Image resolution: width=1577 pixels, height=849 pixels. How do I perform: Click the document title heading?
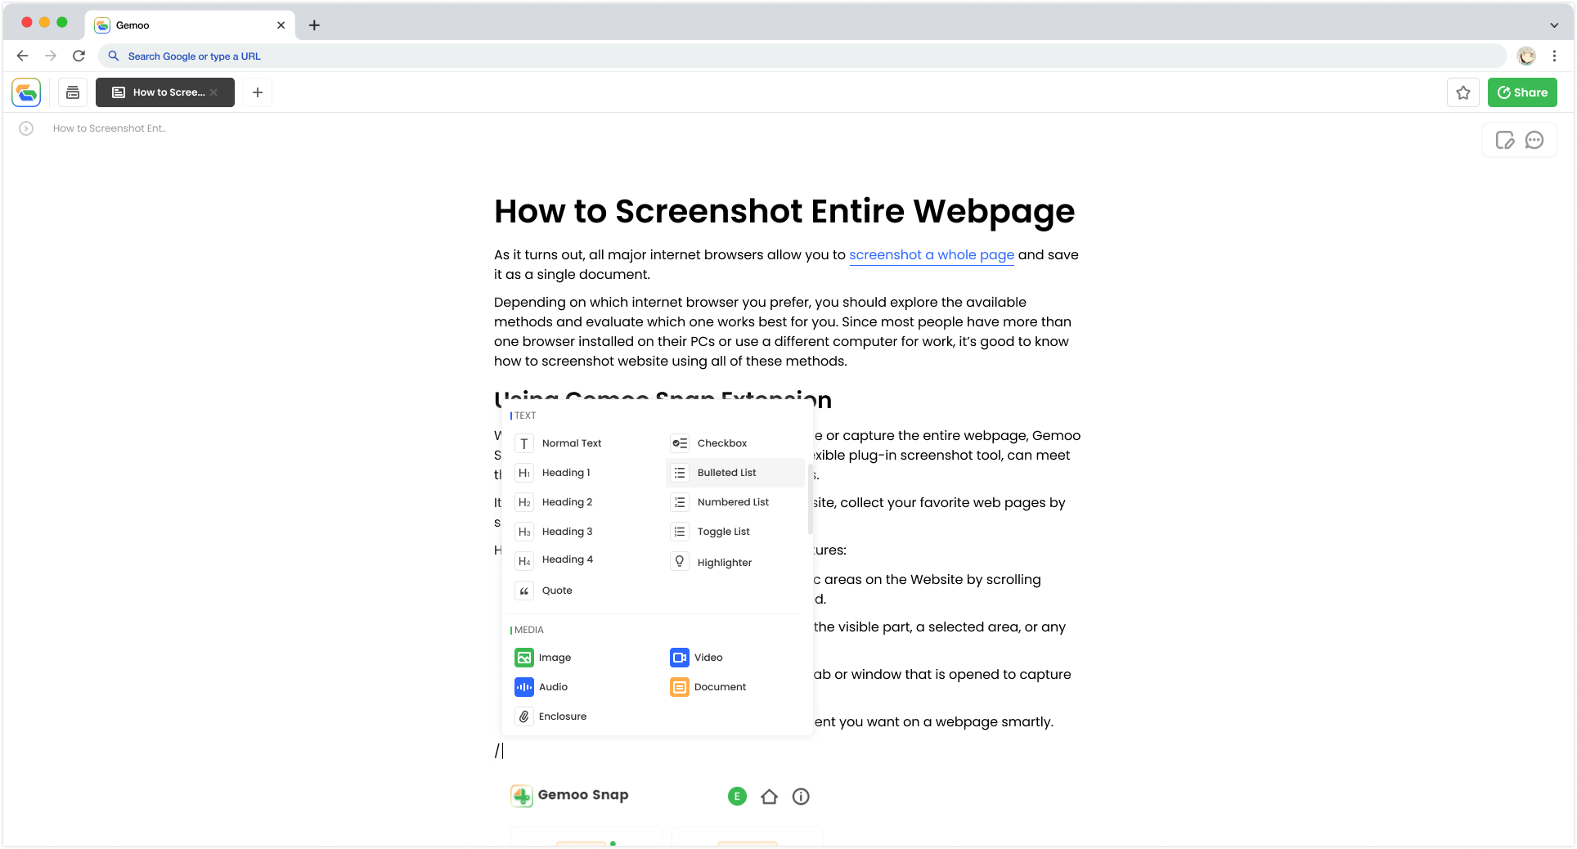(784, 211)
